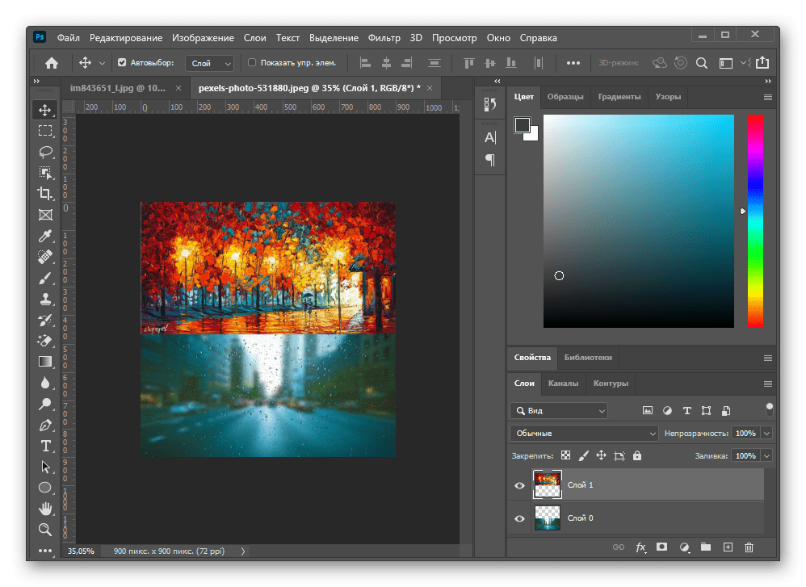Hide the Слой 0 layer eye icon
806x587 pixels.
[519, 518]
